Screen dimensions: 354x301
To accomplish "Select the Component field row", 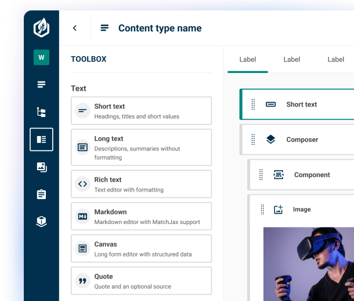I will pyautogui.click(x=301, y=175).
